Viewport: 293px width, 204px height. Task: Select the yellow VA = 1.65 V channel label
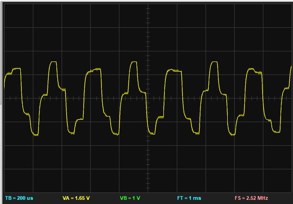pos(76,198)
